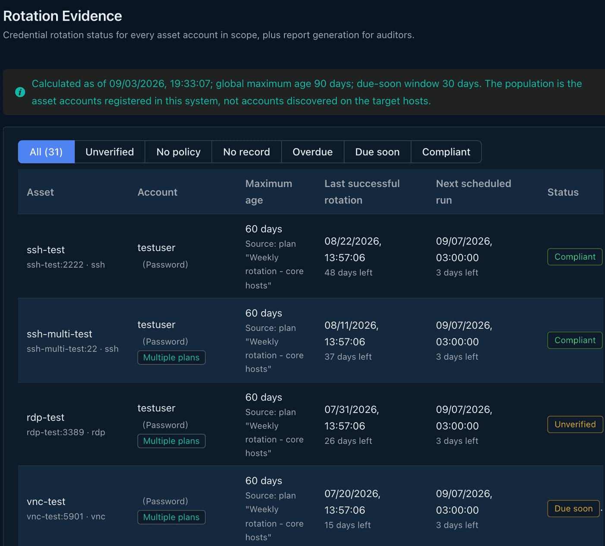Click the Status column header

click(x=563, y=192)
